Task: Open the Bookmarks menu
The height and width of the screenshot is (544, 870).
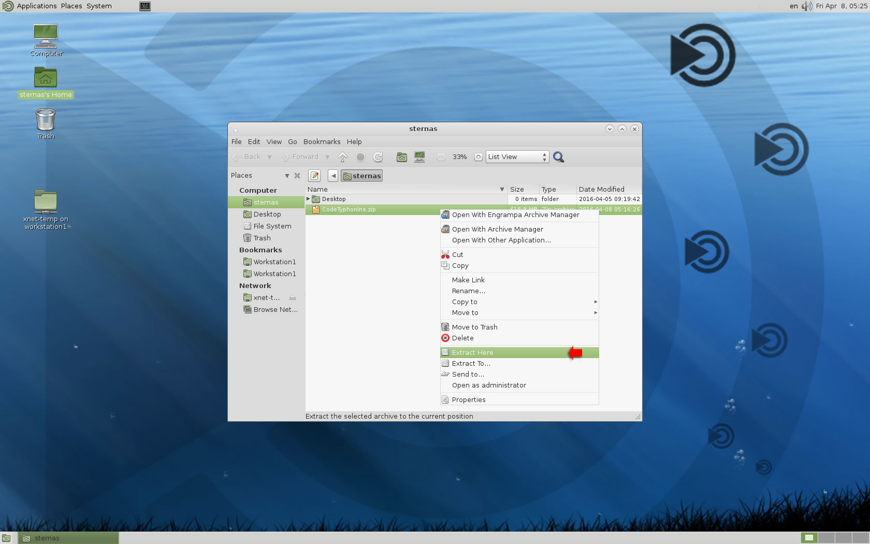Action: (322, 141)
